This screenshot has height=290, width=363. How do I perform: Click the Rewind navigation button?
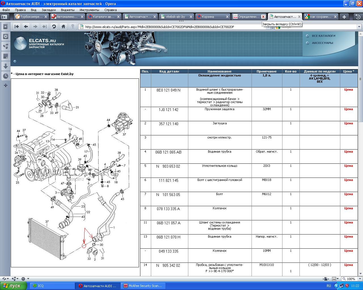coord(17,27)
